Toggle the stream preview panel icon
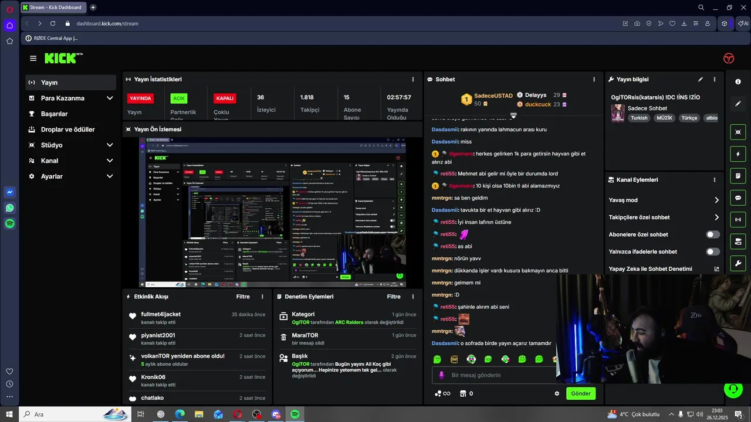 738,132
